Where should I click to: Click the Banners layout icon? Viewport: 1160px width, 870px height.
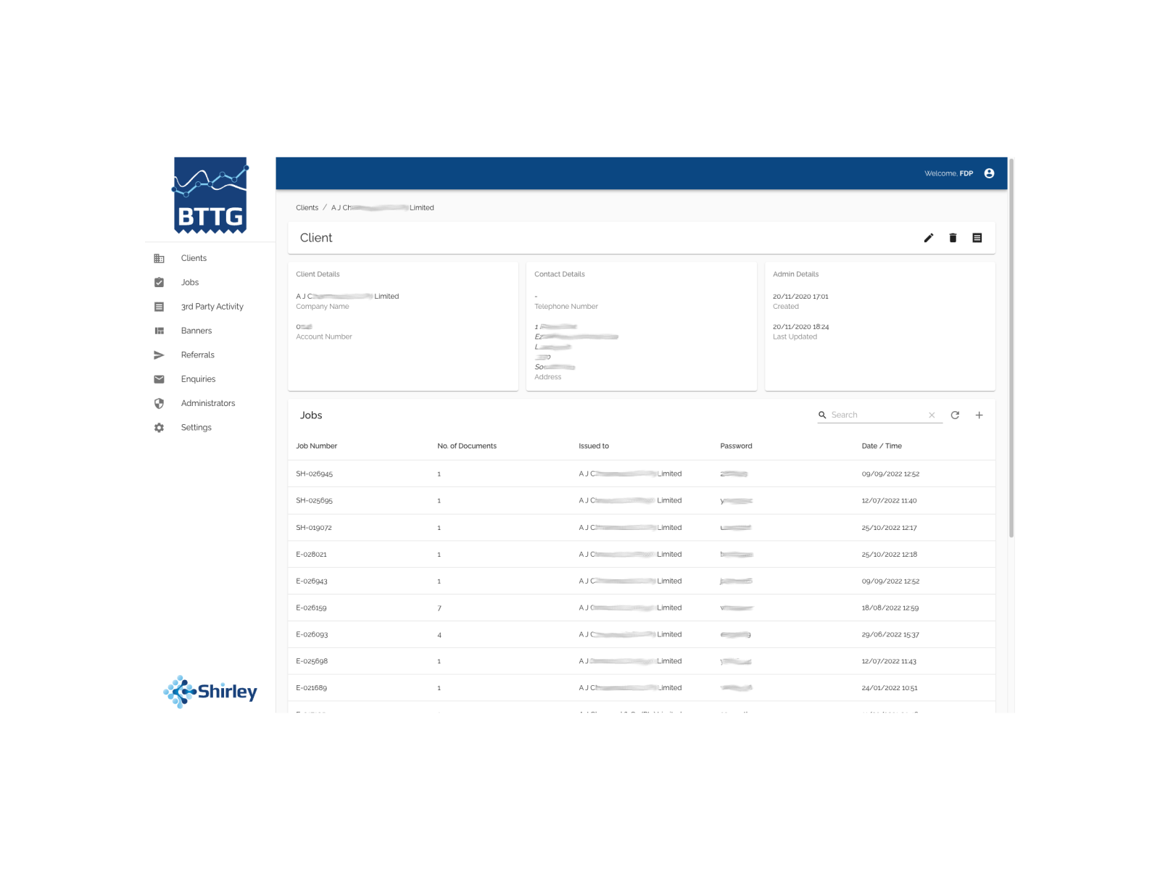tap(159, 331)
